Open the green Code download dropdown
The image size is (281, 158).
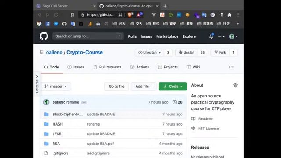pyautogui.click(x=173, y=86)
